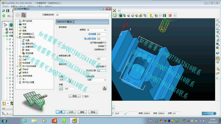Select the globe browser tab icon
The height and width of the screenshot is (124, 221).
(11, 25)
